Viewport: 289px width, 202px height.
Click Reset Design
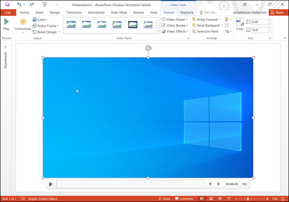click(45, 32)
